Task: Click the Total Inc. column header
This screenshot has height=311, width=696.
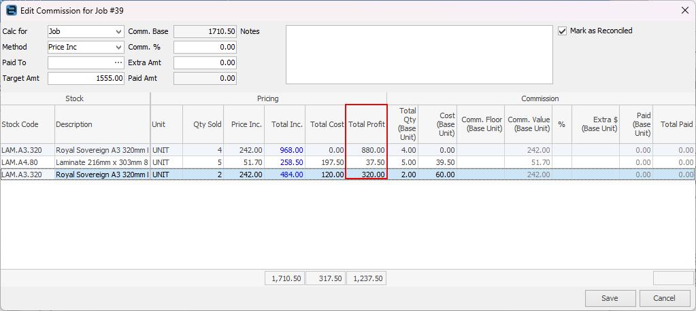Action: [x=284, y=124]
